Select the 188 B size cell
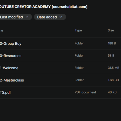The image size is (121, 121). 112,43
